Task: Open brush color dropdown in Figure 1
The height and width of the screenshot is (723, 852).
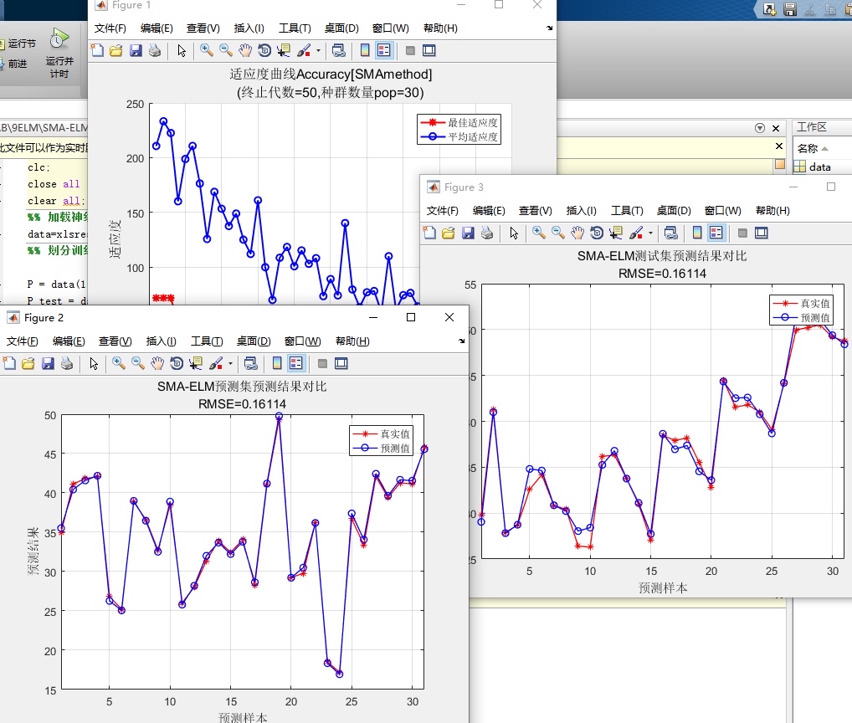Action: [x=318, y=50]
